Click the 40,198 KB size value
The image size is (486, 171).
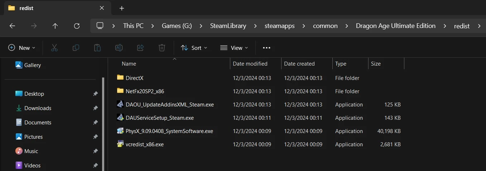click(x=389, y=131)
